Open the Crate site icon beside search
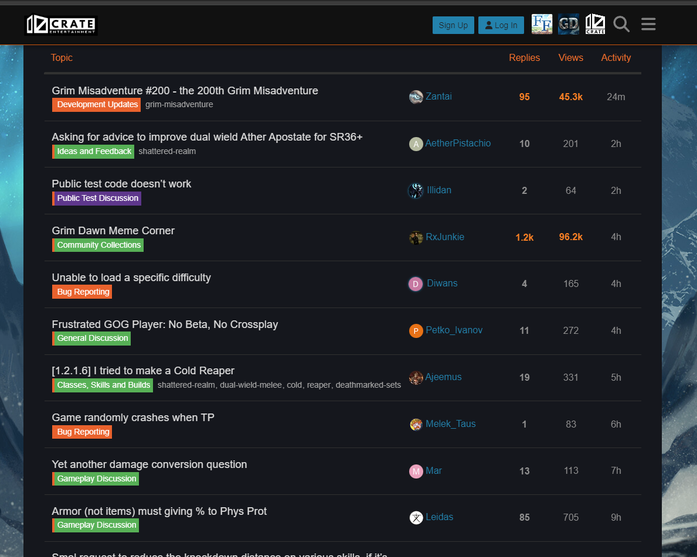 [x=595, y=24]
